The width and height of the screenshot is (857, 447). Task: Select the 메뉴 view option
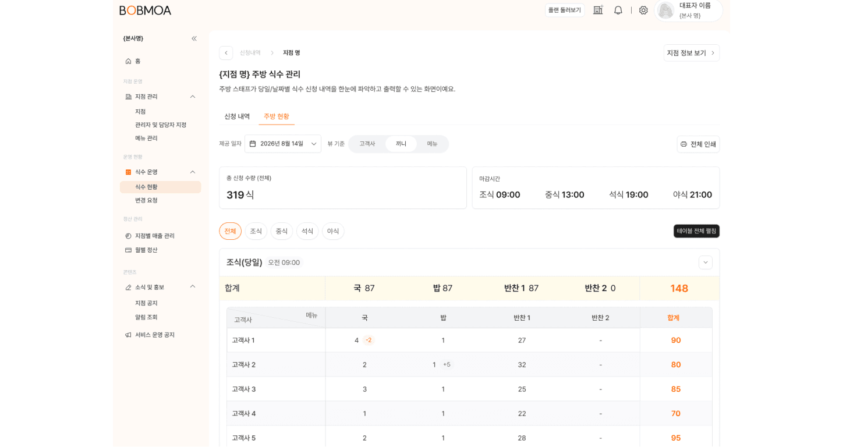point(432,144)
